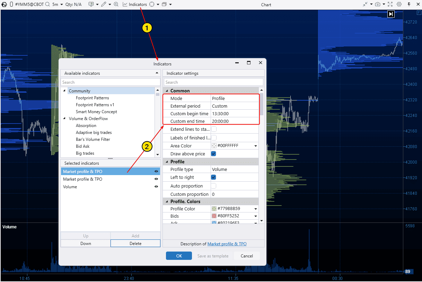
Task: Open chart settings gear icon
Action: coord(399,4)
